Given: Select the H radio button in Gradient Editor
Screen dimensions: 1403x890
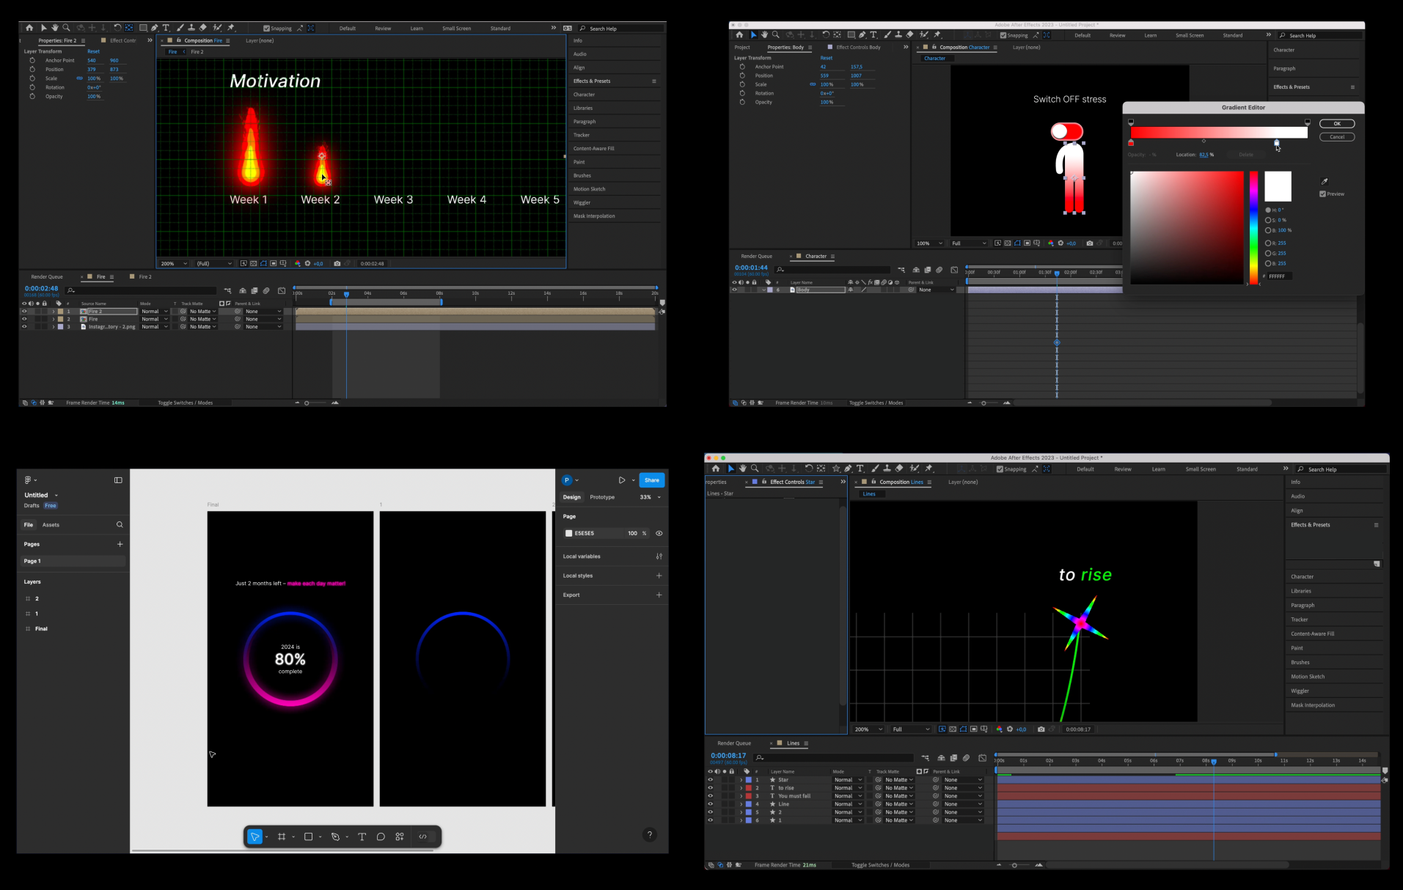Looking at the screenshot, I should click(x=1268, y=210).
